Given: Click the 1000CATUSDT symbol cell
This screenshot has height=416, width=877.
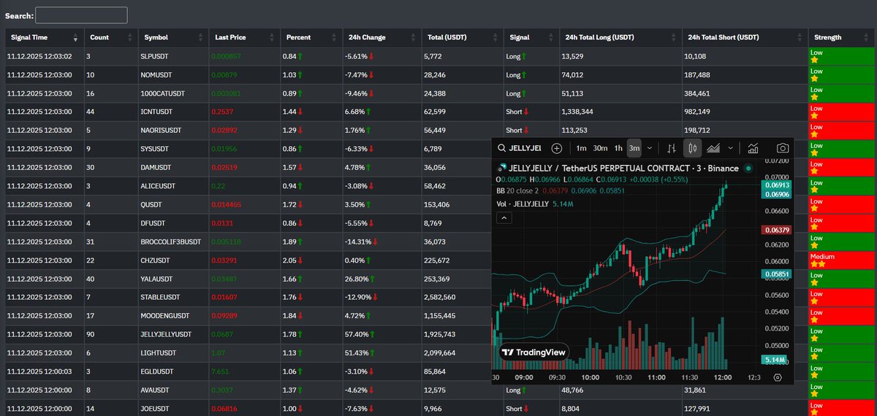Looking at the screenshot, I should (x=172, y=93).
